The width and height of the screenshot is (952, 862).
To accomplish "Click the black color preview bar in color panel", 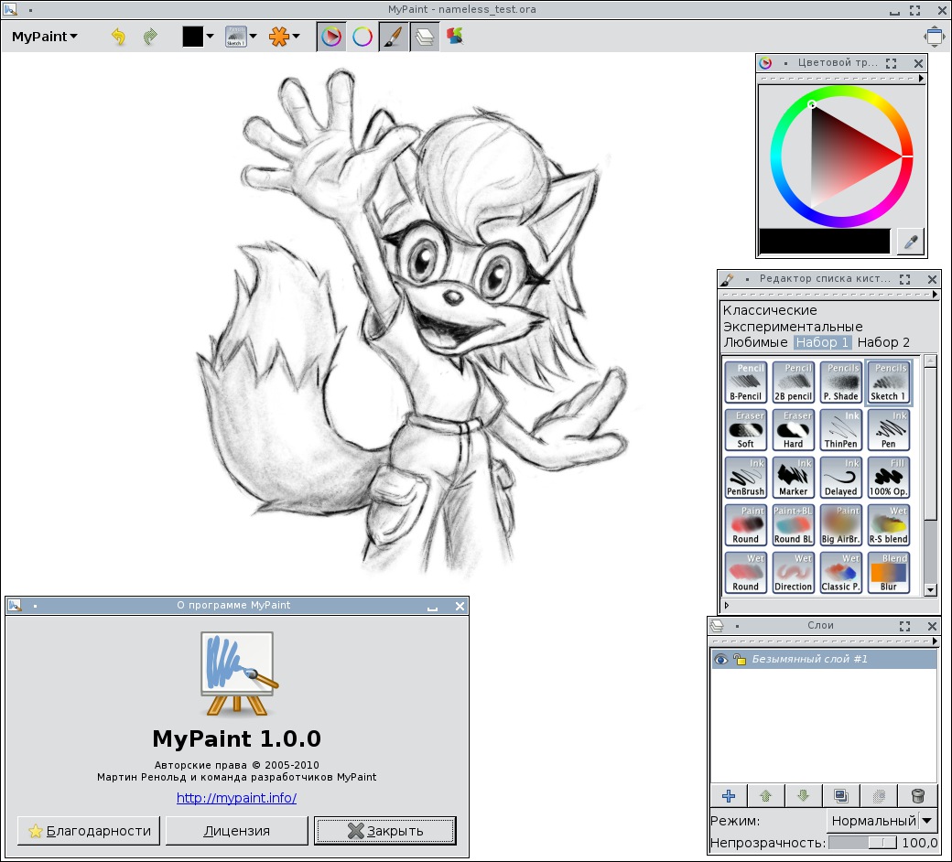I will click(x=825, y=241).
